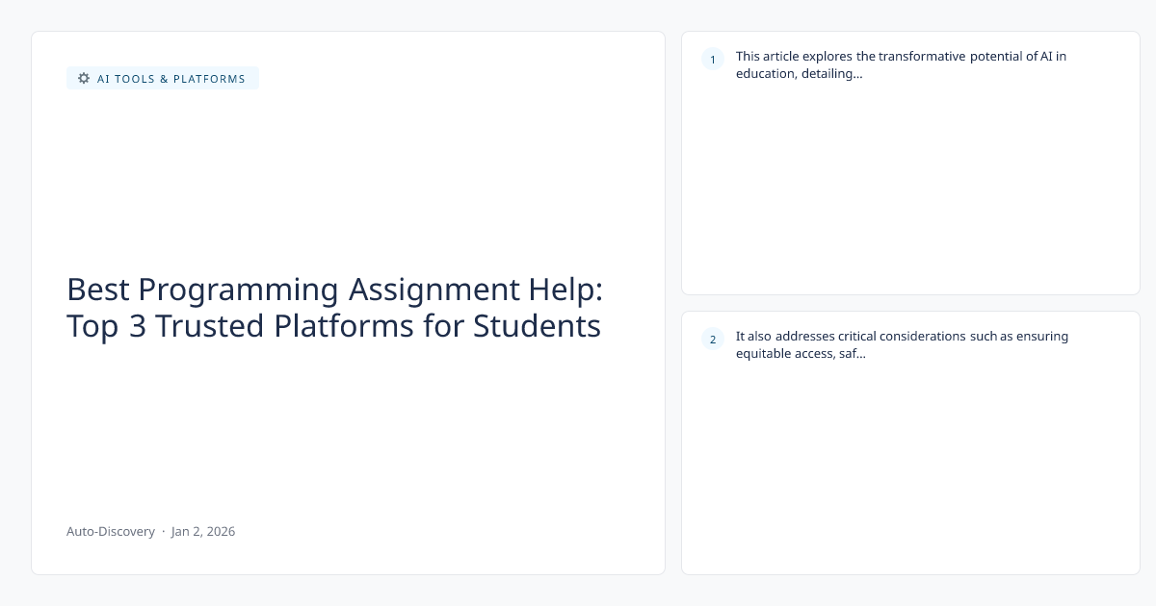Screen dimensions: 1156x606
Task: Click the 'Top 3 Trusted Platforms for Students' line
Action: (x=333, y=326)
